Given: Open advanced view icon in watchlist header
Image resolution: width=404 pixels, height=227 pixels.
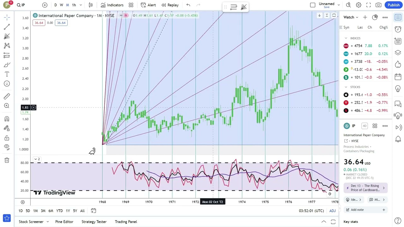Looking at the screenshot, I should [375, 17].
